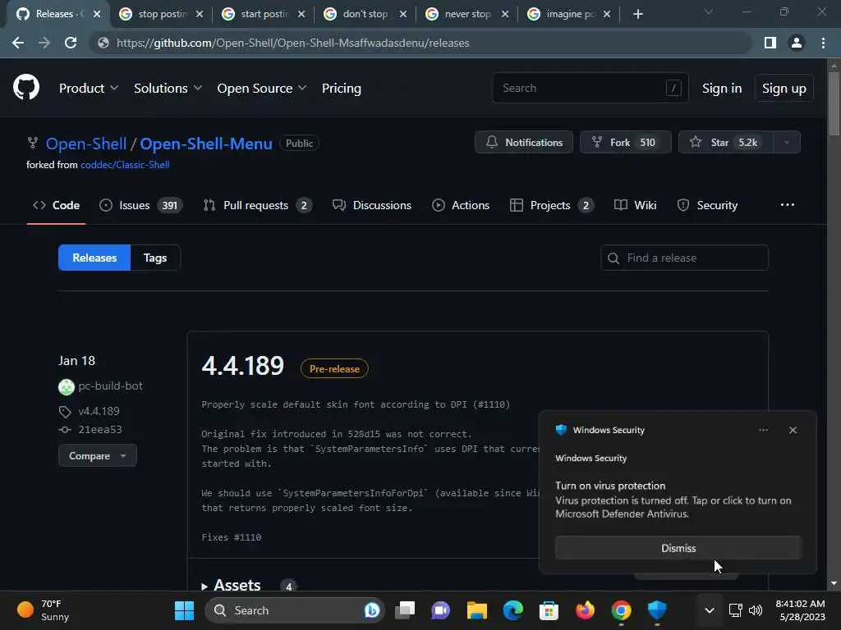Expand the Product menu

[x=89, y=89]
